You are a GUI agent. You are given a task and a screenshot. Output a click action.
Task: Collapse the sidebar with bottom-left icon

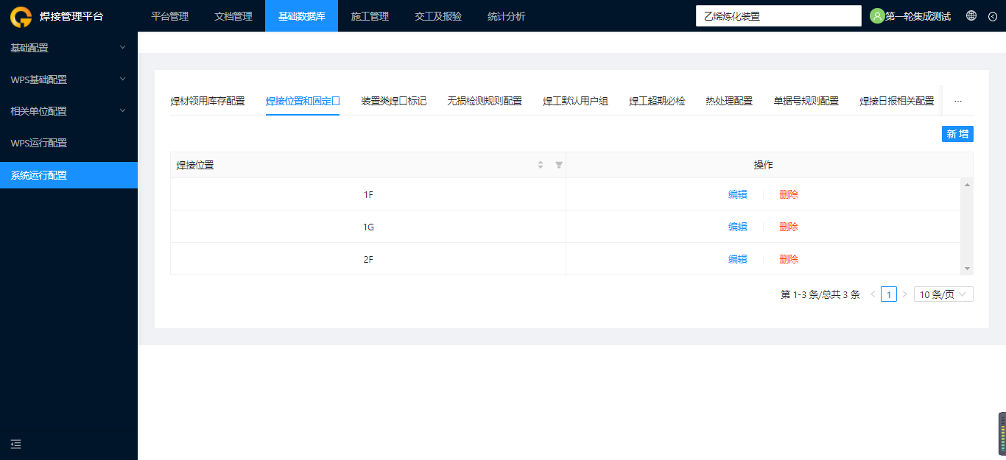click(16, 444)
